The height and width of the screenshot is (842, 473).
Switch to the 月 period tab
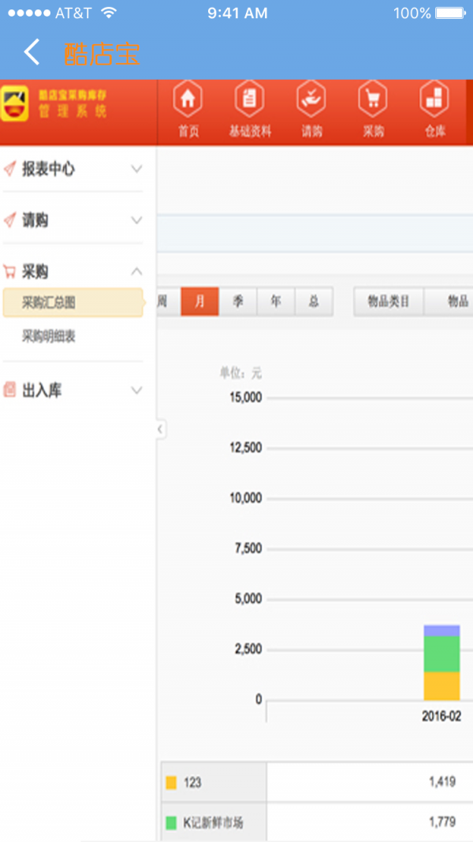[x=199, y=301]
